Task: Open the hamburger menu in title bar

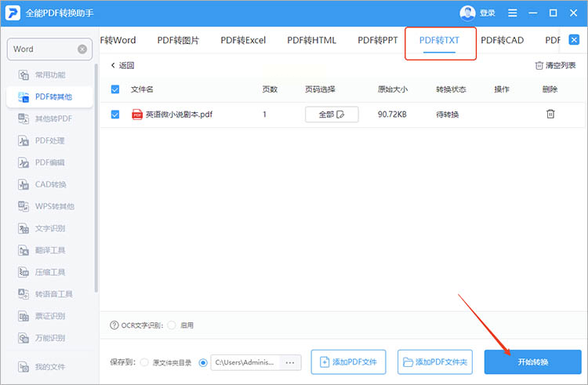Action: pyautogui.click(x=512, y=13)
